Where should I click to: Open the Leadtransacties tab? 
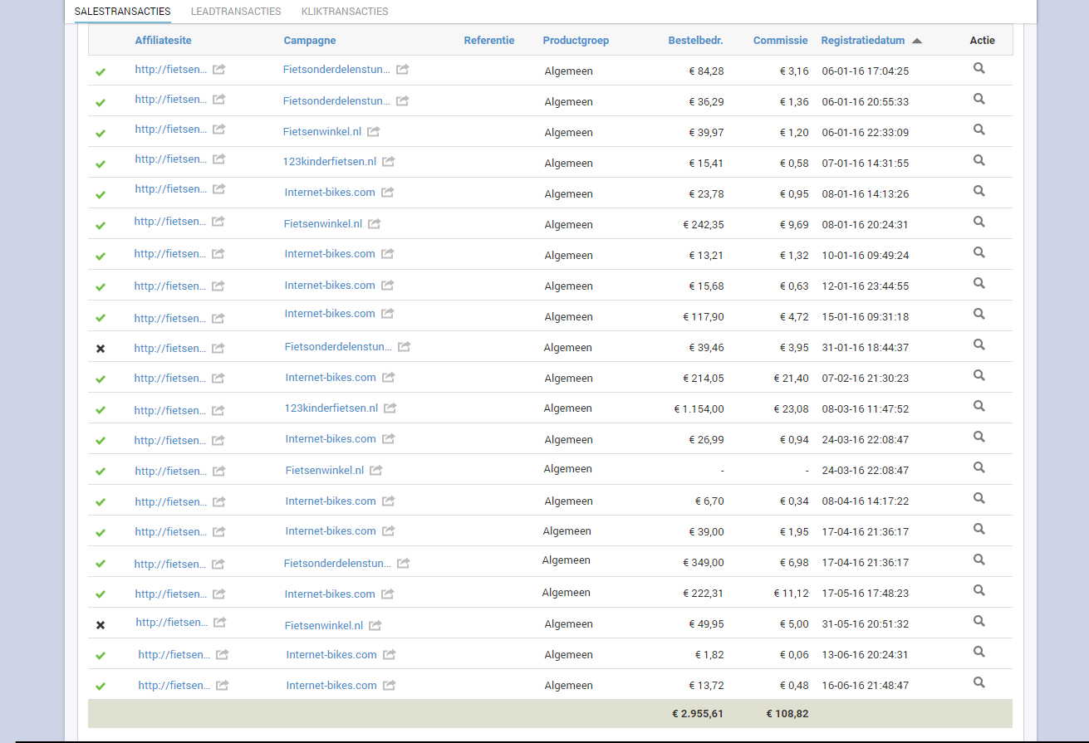236,12
